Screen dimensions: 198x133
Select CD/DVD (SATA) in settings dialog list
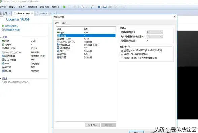point(86,42)
